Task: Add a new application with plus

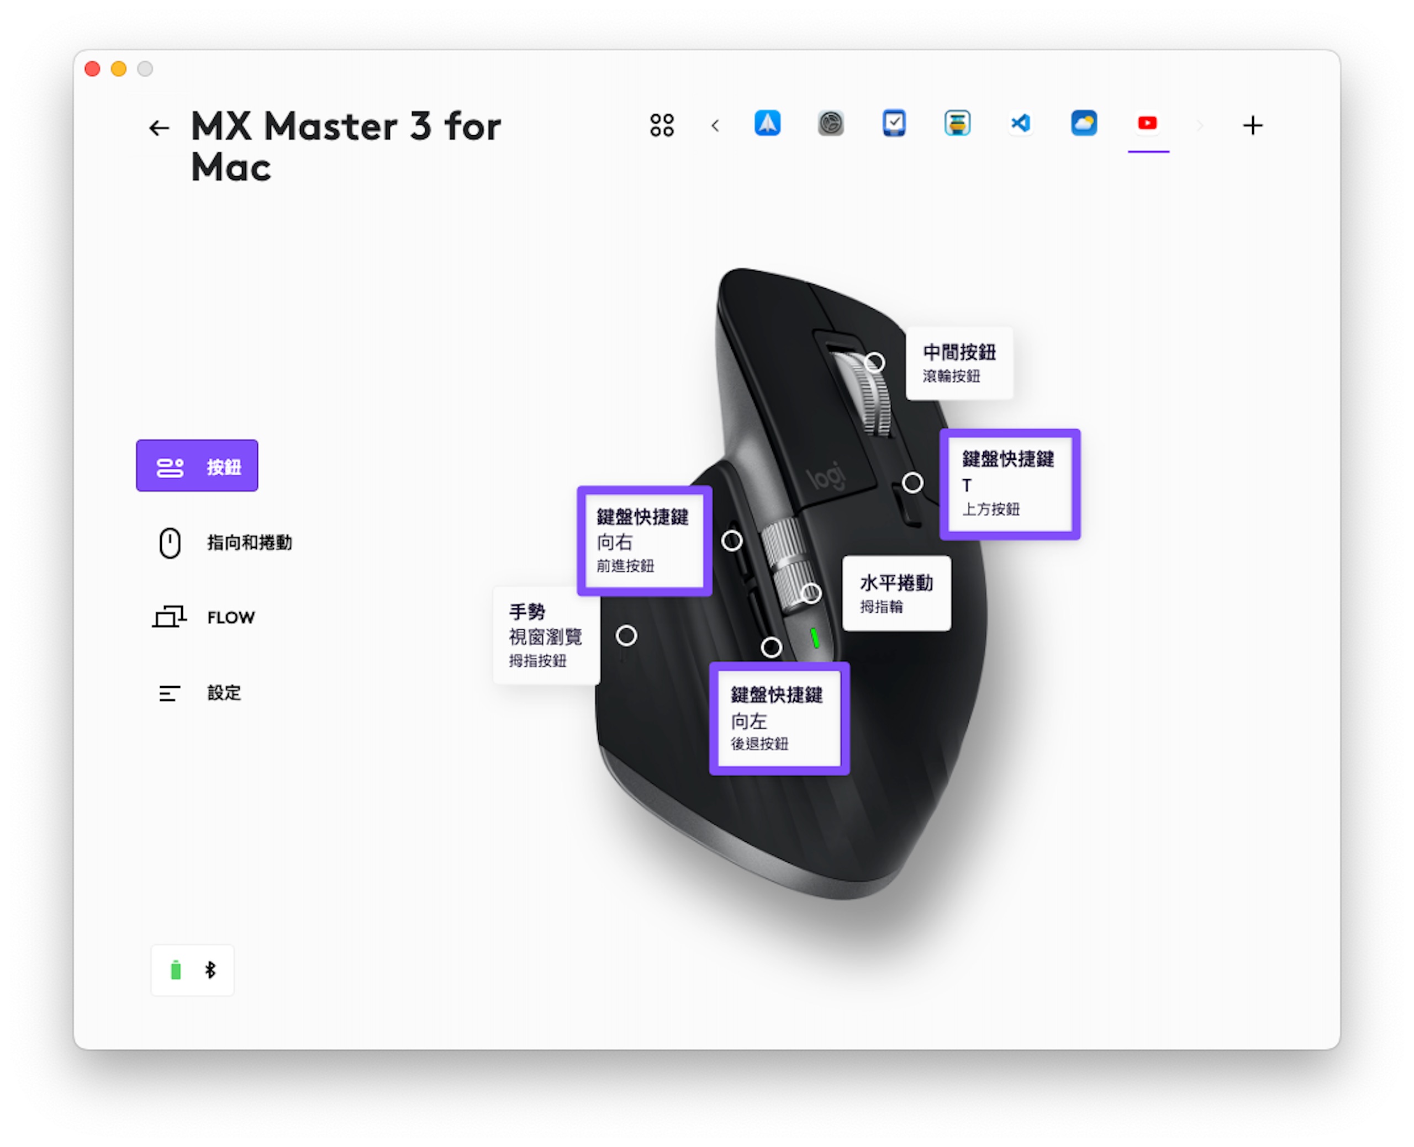Action: 1252,125
